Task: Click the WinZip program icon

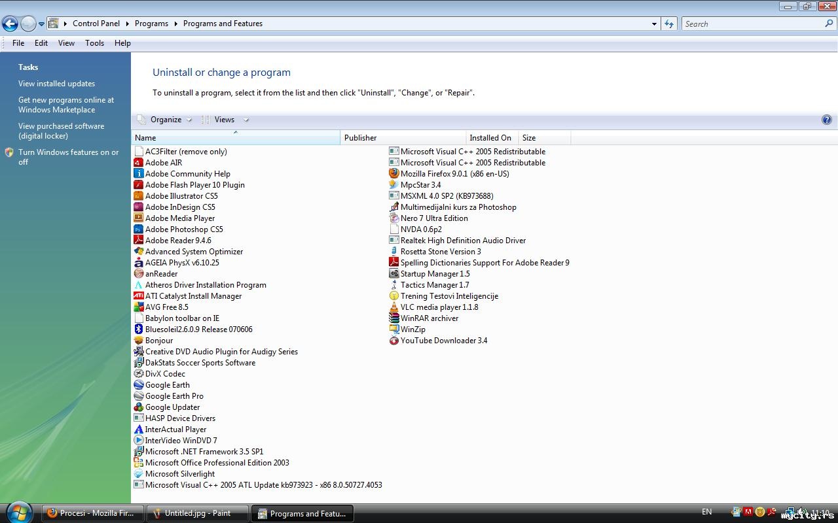Action: [393, 329]
